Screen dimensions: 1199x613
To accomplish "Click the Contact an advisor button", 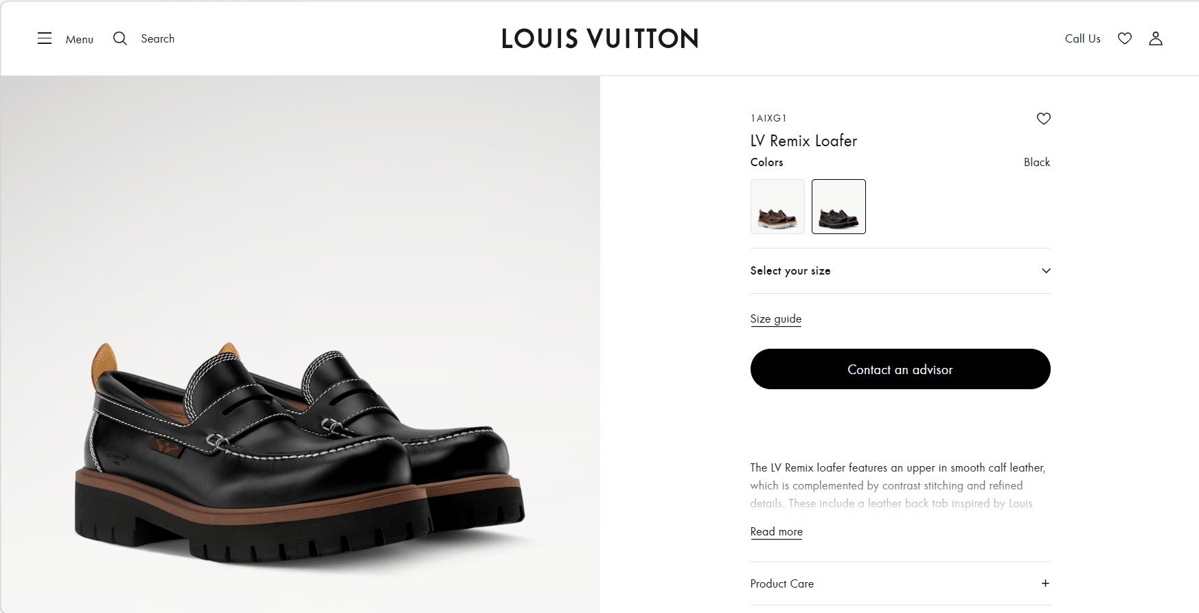I will pos(900,369).
